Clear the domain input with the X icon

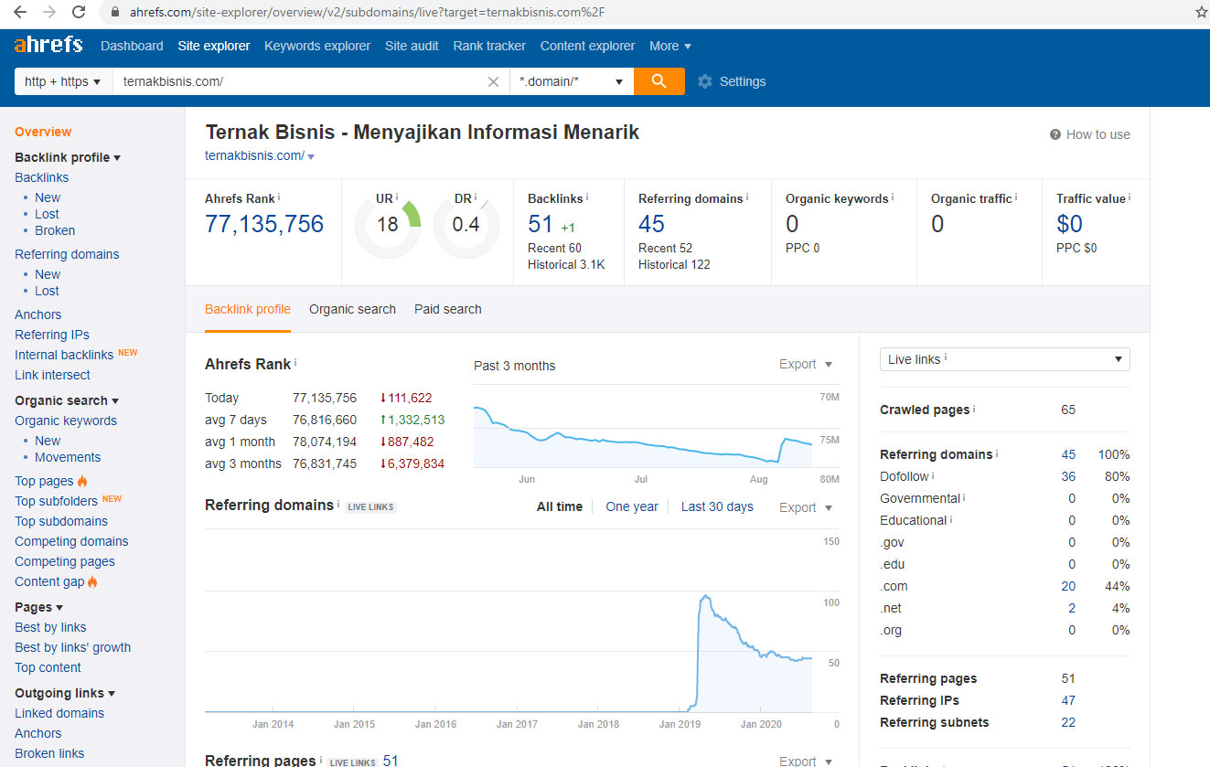(x=493, y=81)
